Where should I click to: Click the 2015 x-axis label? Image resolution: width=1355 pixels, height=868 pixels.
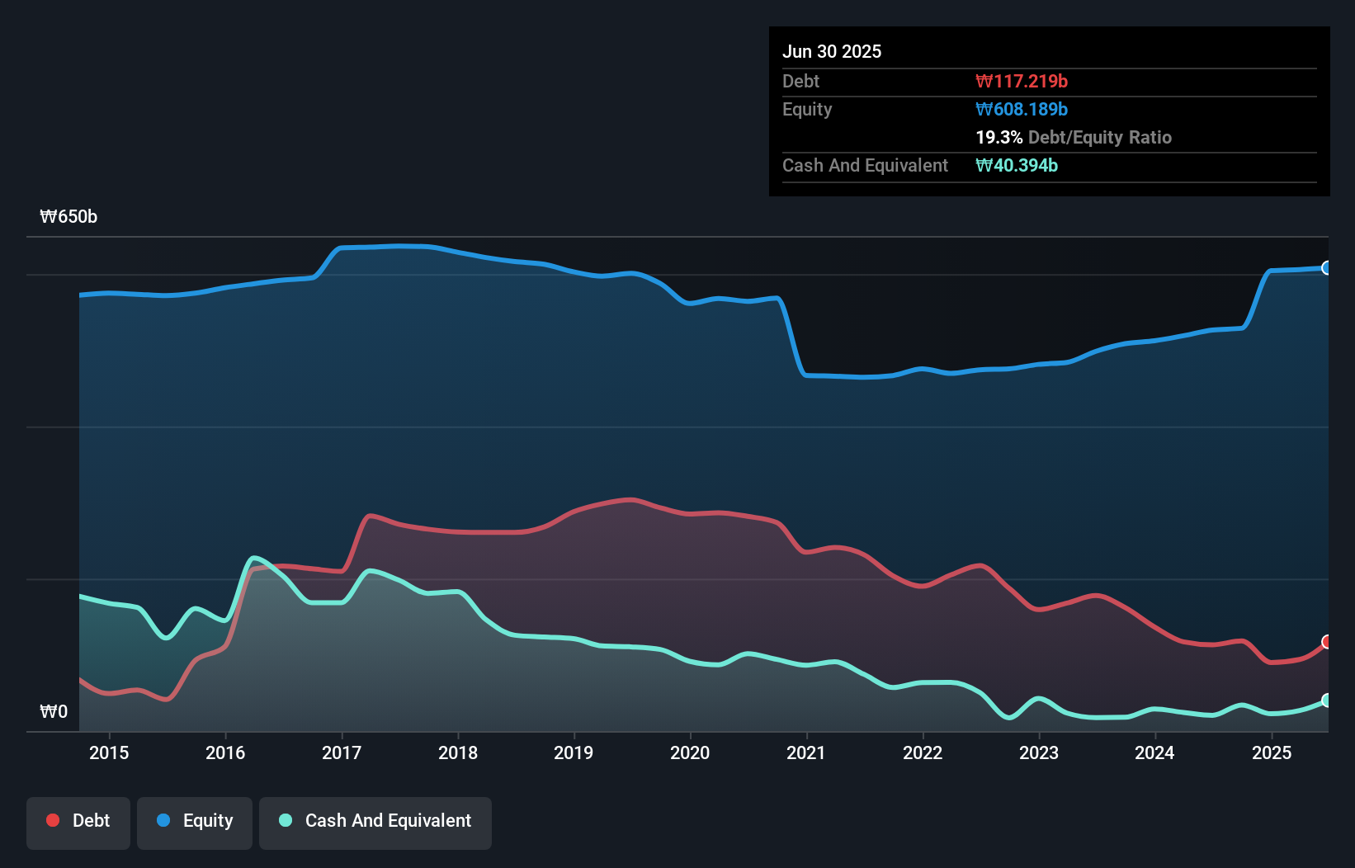point(109,752)
